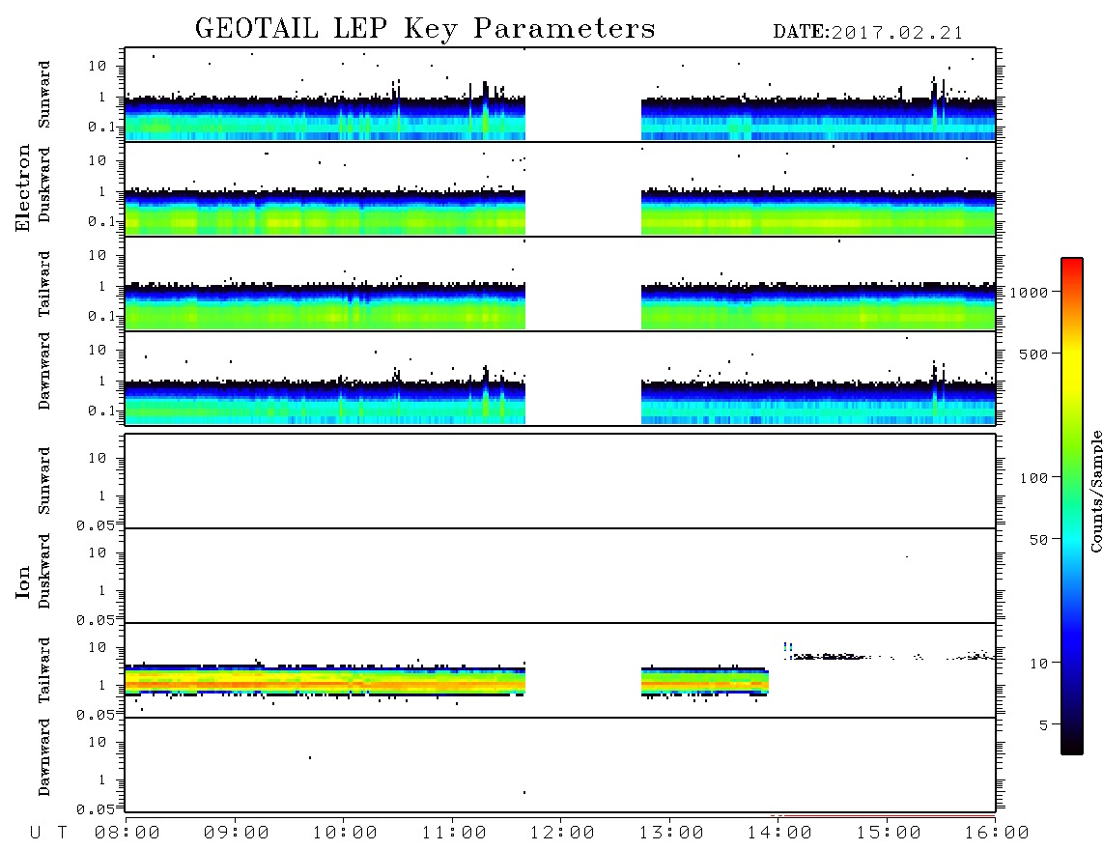Click the Electron Tailward spectrogram before 11:40

pyautogui.click(x=325, y=307)
